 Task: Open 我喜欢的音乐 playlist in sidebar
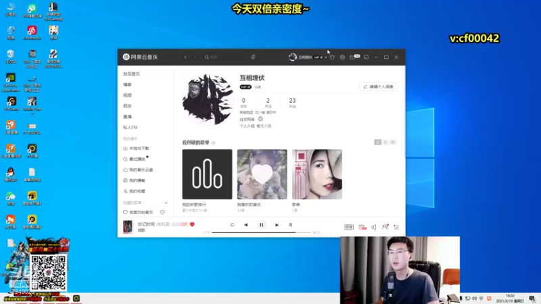(x=138, y=212)
